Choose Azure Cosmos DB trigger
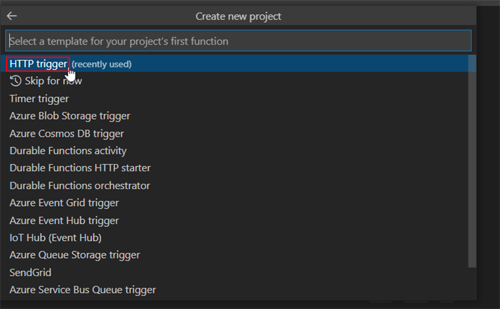 [66, 133]
